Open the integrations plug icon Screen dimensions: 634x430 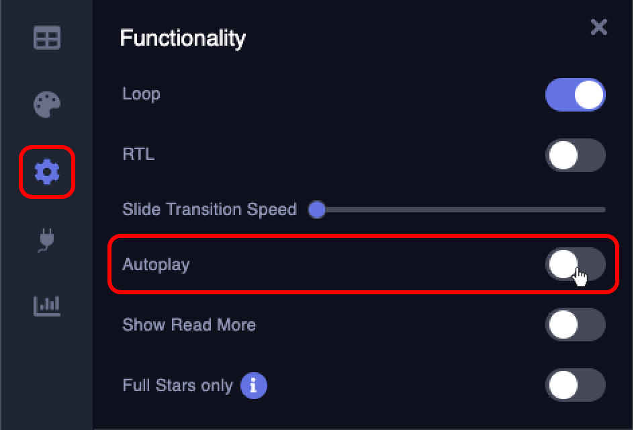[46, 241]
